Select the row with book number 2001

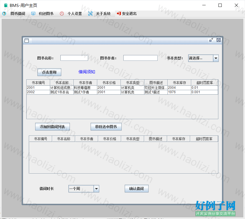(122, 88)
